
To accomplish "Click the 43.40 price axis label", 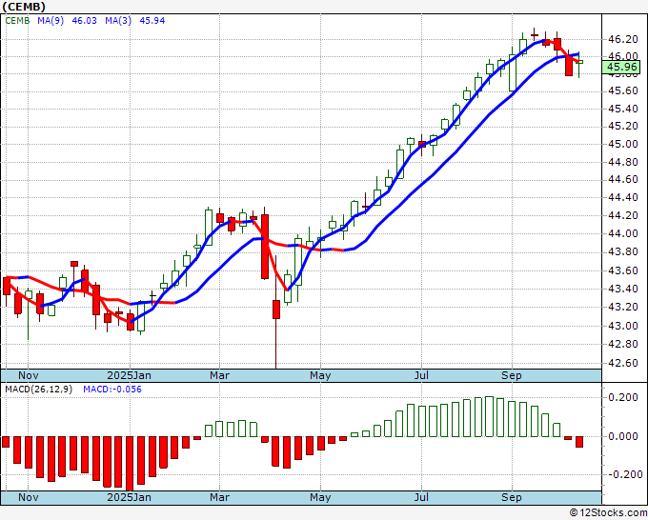I will pyautogui.click(x=623, y=289).
